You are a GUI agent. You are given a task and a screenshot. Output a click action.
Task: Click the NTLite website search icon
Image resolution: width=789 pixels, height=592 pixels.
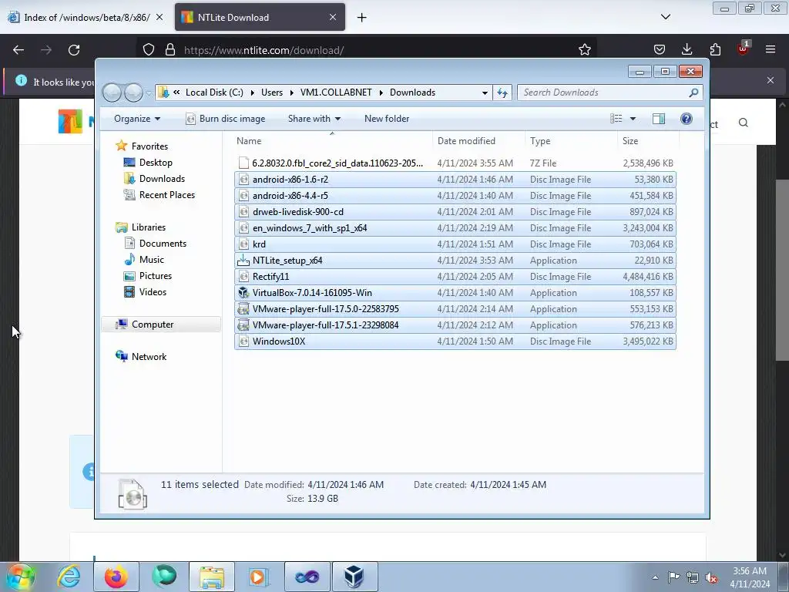744,123
